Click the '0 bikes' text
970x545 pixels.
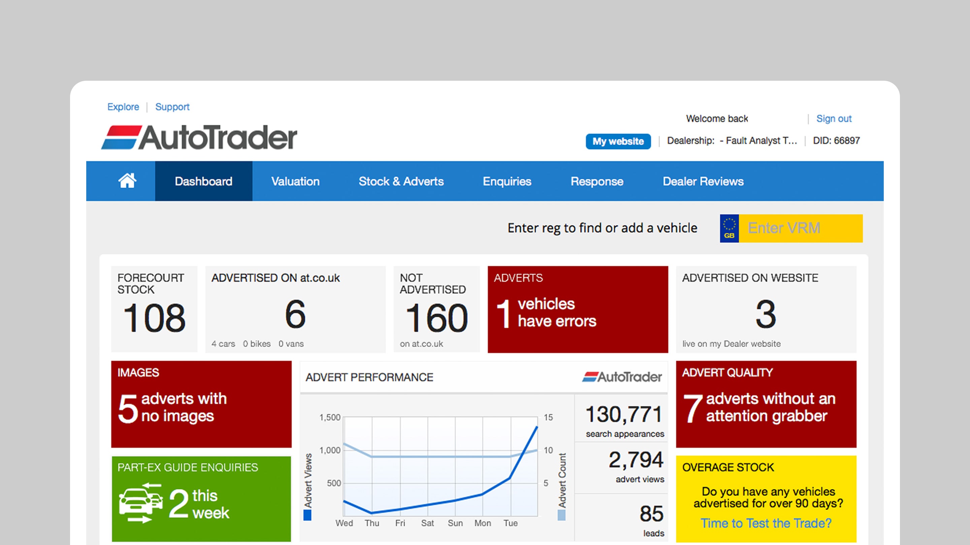[256, 344]
